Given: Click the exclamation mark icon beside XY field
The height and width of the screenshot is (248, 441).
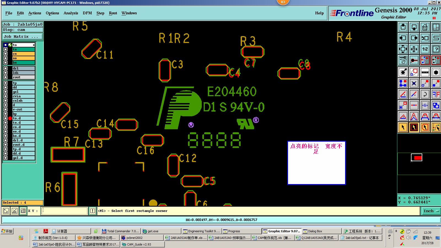Looking at the screenshot, I should click(x=93, y=211).
